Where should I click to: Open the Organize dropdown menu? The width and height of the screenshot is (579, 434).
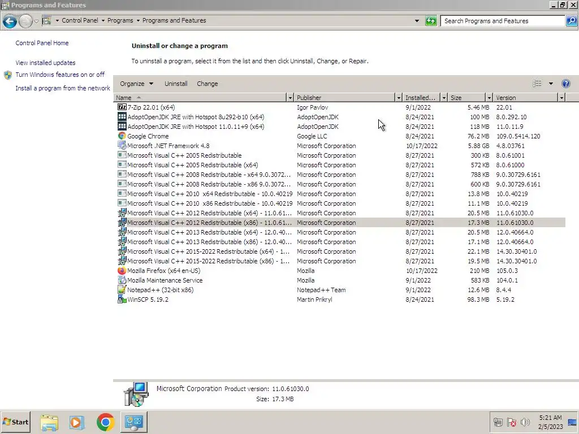point(136,84)
